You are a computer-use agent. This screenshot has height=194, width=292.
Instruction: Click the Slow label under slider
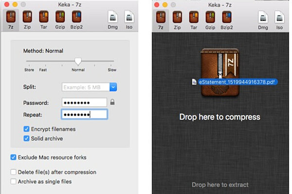[x=112, y=70]
